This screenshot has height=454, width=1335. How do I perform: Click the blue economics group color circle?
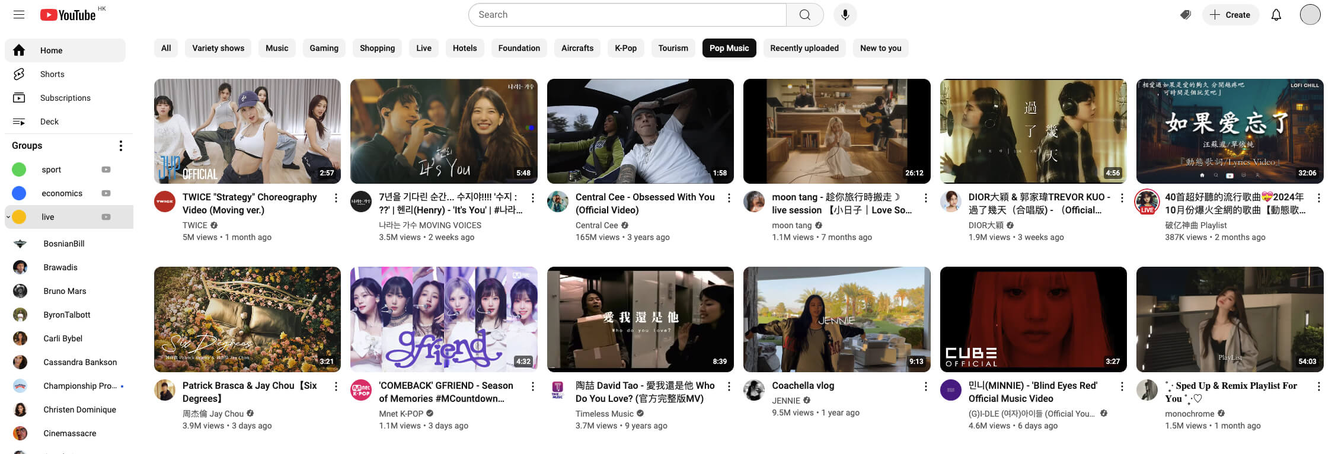point(19,193)
